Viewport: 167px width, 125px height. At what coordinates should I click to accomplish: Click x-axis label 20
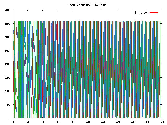tap(162, 122)
